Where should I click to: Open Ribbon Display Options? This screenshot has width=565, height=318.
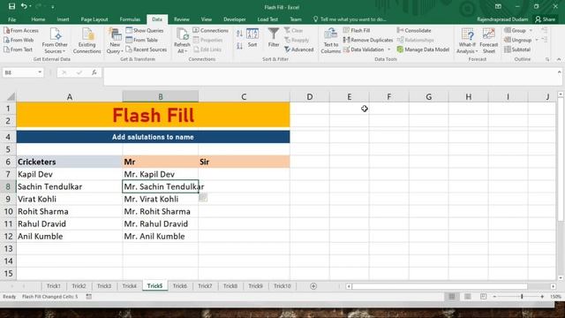[x=498, y=6]
